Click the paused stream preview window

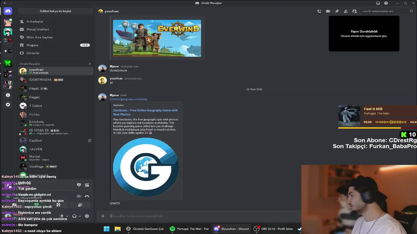[x=364, y=33]
